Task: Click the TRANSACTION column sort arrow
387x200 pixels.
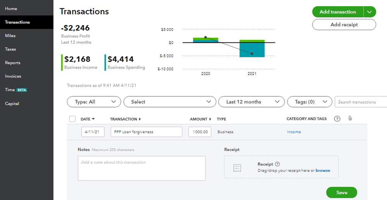Action: 140,119
